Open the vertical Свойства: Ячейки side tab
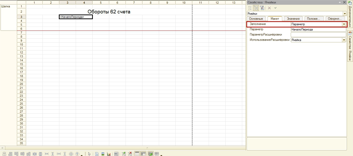 point(350,46)
